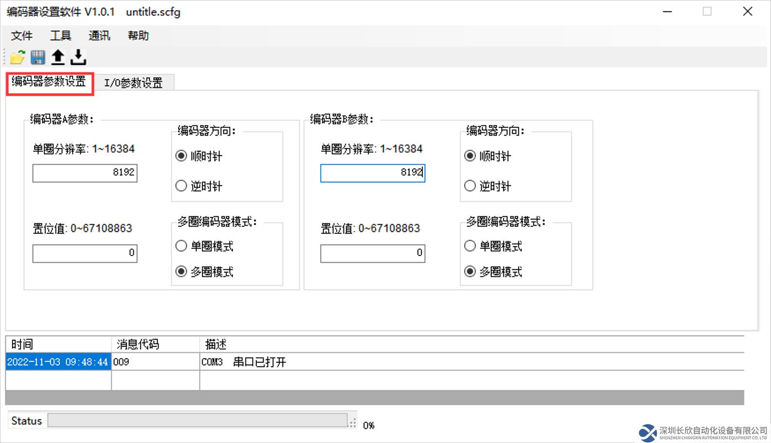Click encoder A 置位值 input field
771x443 pixels.
click(85, 253)
